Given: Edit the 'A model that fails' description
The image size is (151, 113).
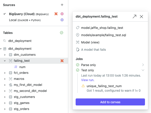Looking at the screenshot, I should coord(93,50).
